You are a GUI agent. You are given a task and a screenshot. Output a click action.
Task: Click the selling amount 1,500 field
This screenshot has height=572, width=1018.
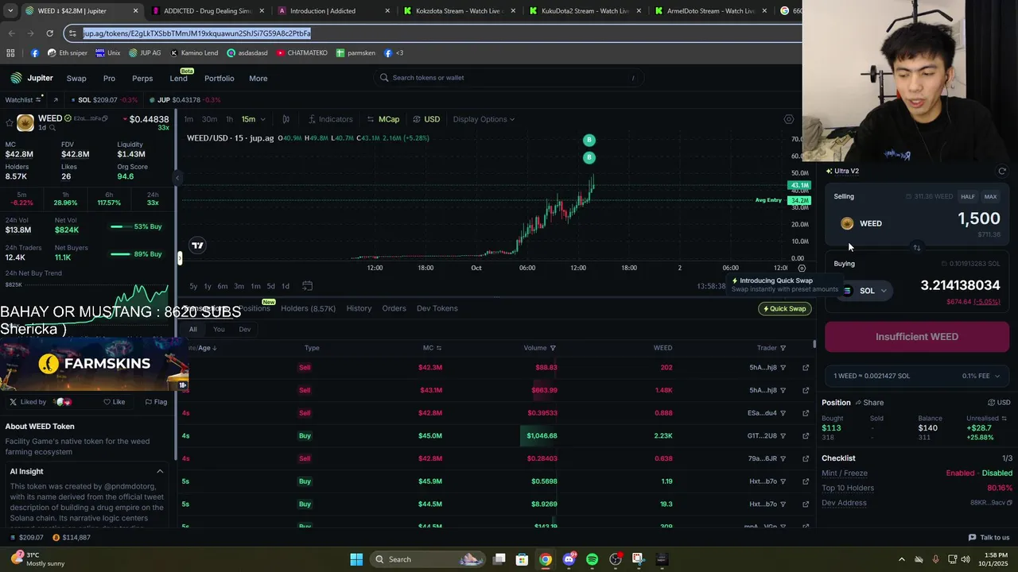coord(978,219)
